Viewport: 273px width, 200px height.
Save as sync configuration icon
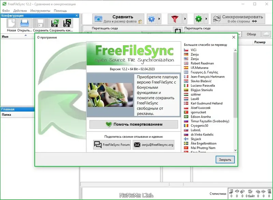tap(55, 23)
